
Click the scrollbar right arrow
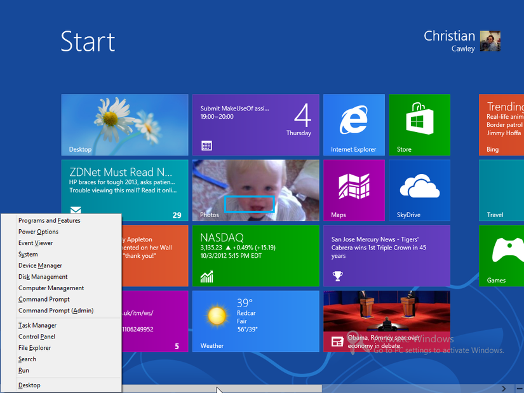[x=504, y=389]
